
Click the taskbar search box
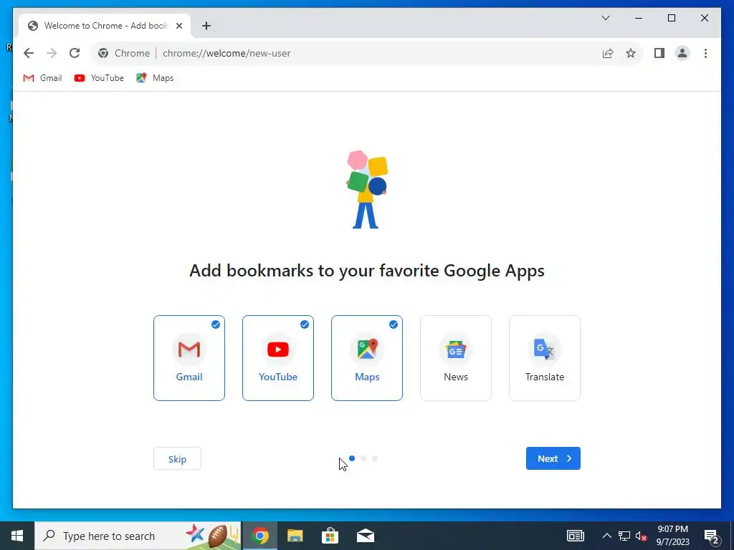coord(138,536)
